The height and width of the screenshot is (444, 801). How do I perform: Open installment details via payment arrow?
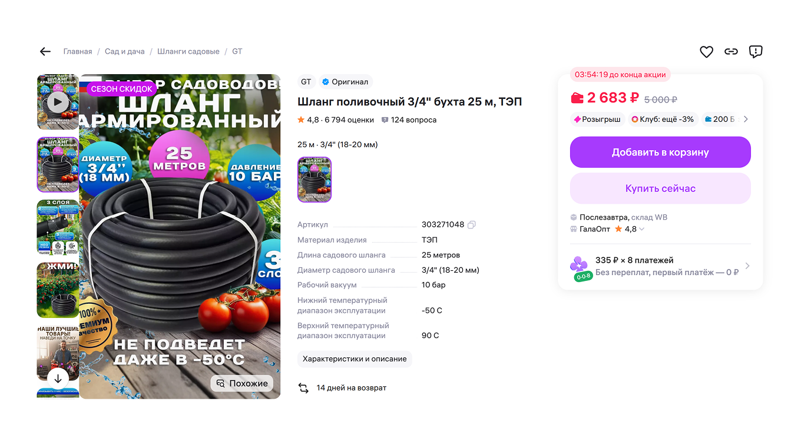click(747, 266)
